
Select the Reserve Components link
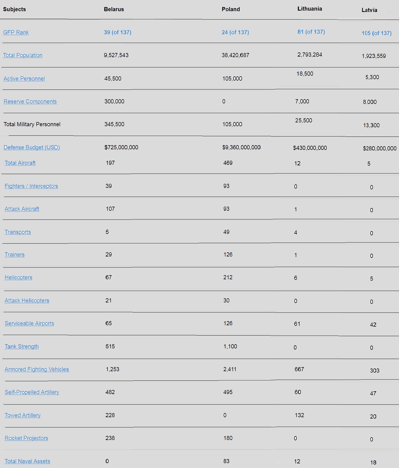pyautogui.click(x=30, y=101)
